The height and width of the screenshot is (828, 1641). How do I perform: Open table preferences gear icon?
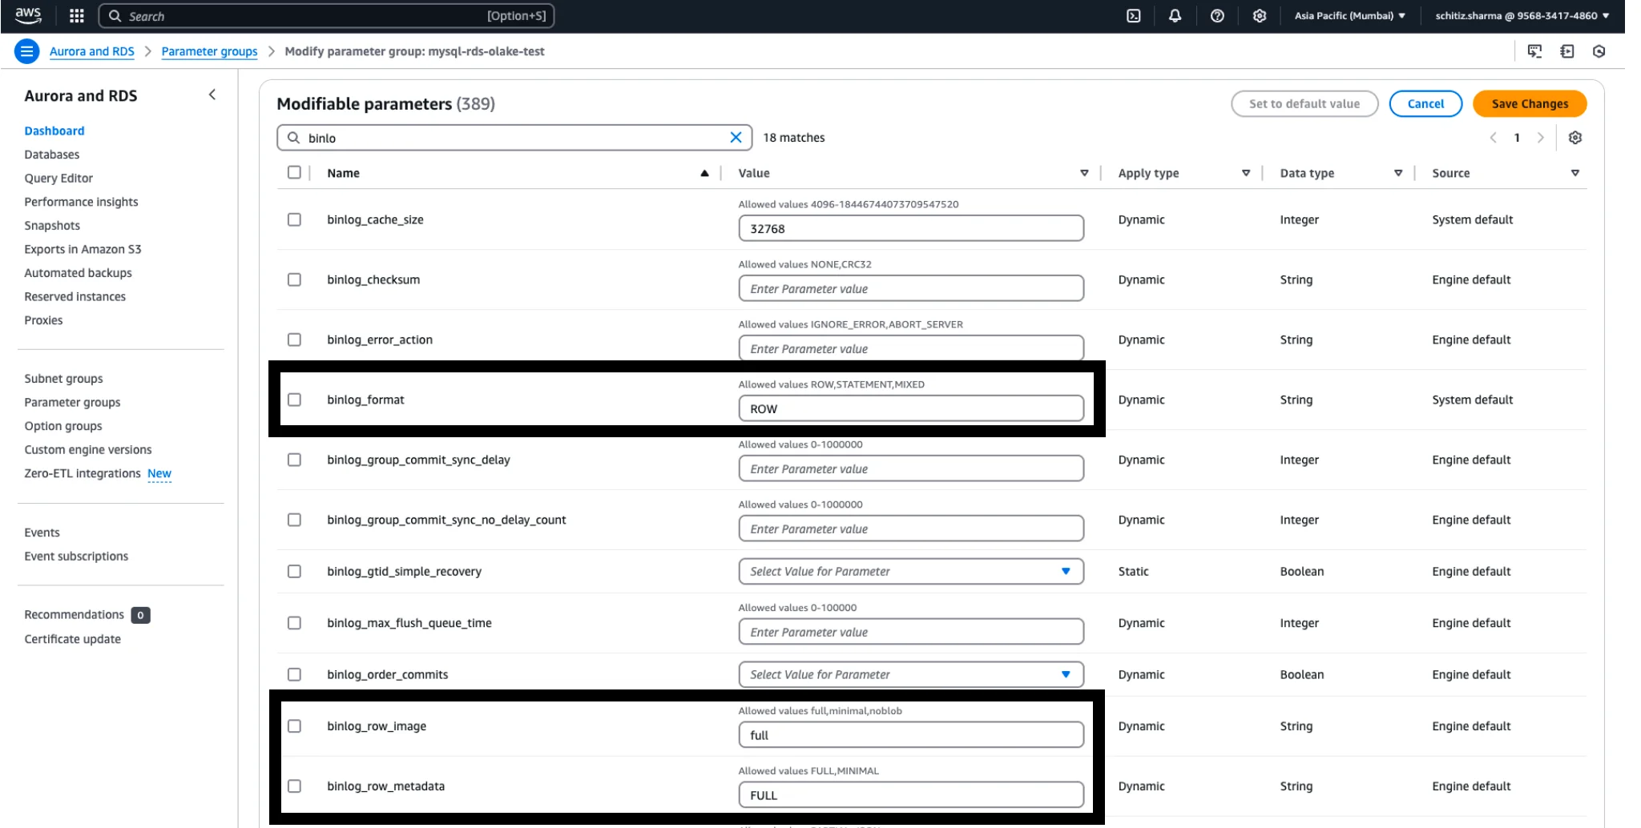1574,138
